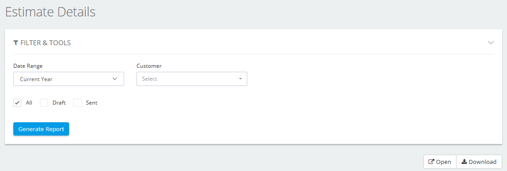This screenshot has width=507, height=171.
Task: Click the Generate Report button
Action: coord(41,129)
